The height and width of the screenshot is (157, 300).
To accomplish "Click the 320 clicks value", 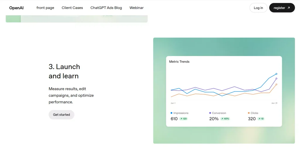I will [x=252, y=119].
